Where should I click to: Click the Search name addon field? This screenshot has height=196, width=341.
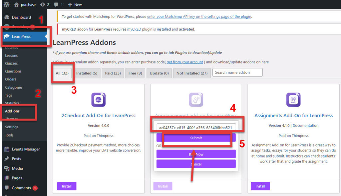(237, 72)
